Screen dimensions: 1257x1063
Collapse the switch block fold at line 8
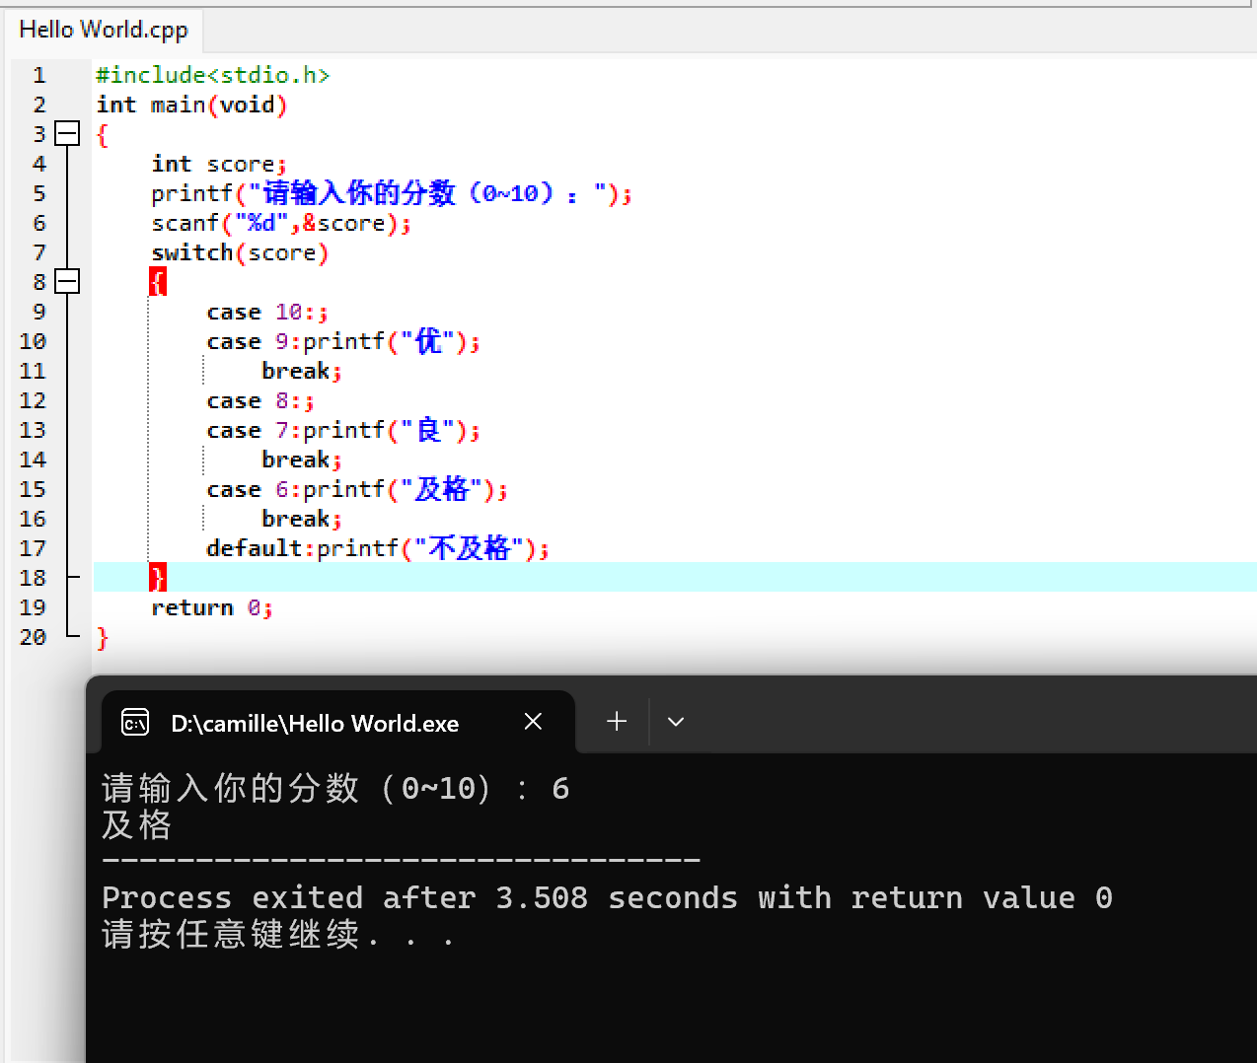click(x=67, y=282)
